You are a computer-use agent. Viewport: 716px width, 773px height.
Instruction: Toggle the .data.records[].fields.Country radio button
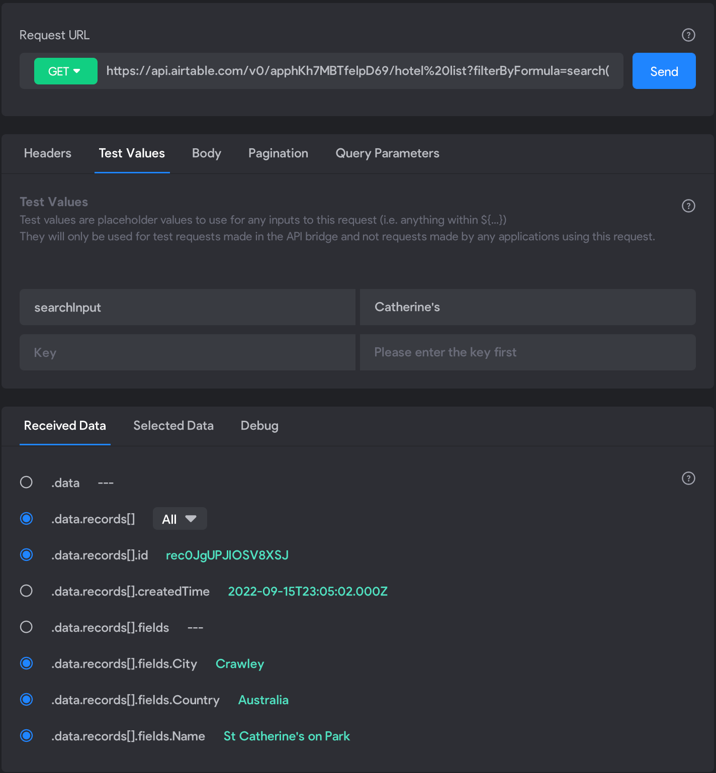click(x=26, y=700)
